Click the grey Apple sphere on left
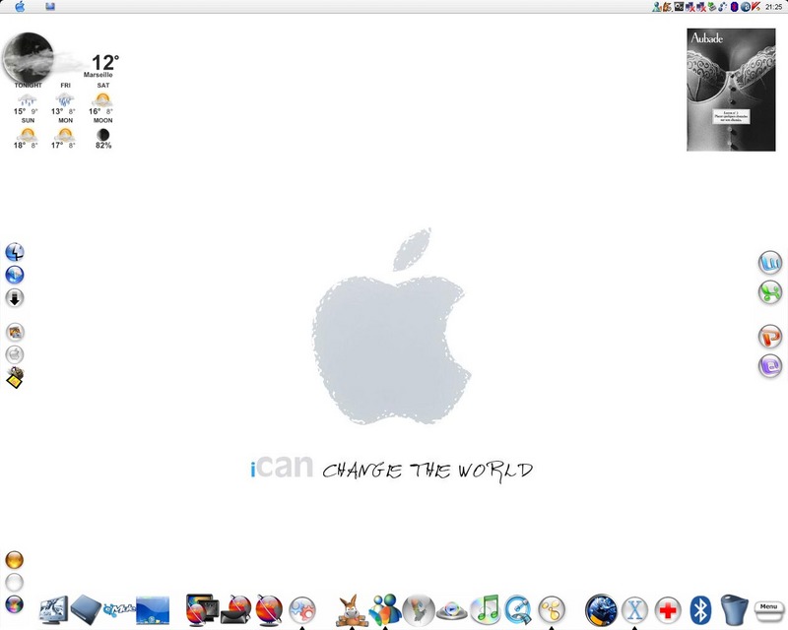The height and width of the screenshot is (630, 788). tap(15, 354)
